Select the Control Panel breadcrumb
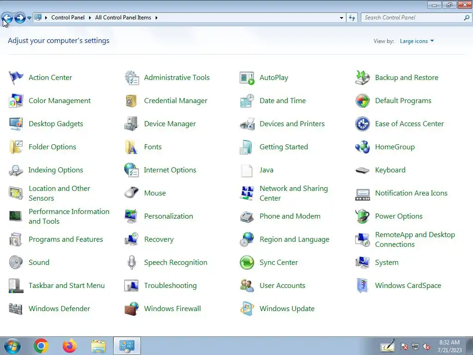This screenshot has height=355, width=473. click(x=68, y=18)
